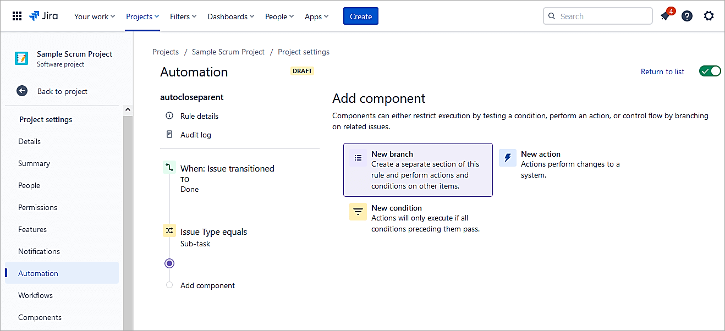Select Permissions in the sidebar
725x331 pixels.
click(x=37, y=207)
